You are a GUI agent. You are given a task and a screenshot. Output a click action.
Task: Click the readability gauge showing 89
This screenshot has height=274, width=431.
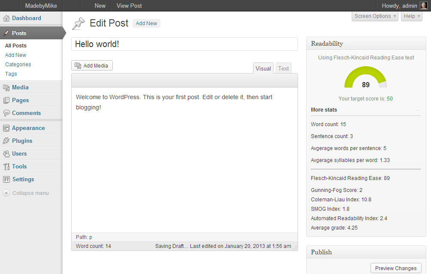(365, 77)
